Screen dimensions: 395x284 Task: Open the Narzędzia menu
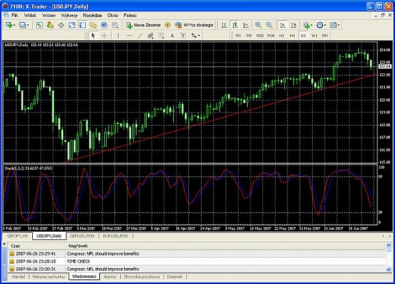92,15
